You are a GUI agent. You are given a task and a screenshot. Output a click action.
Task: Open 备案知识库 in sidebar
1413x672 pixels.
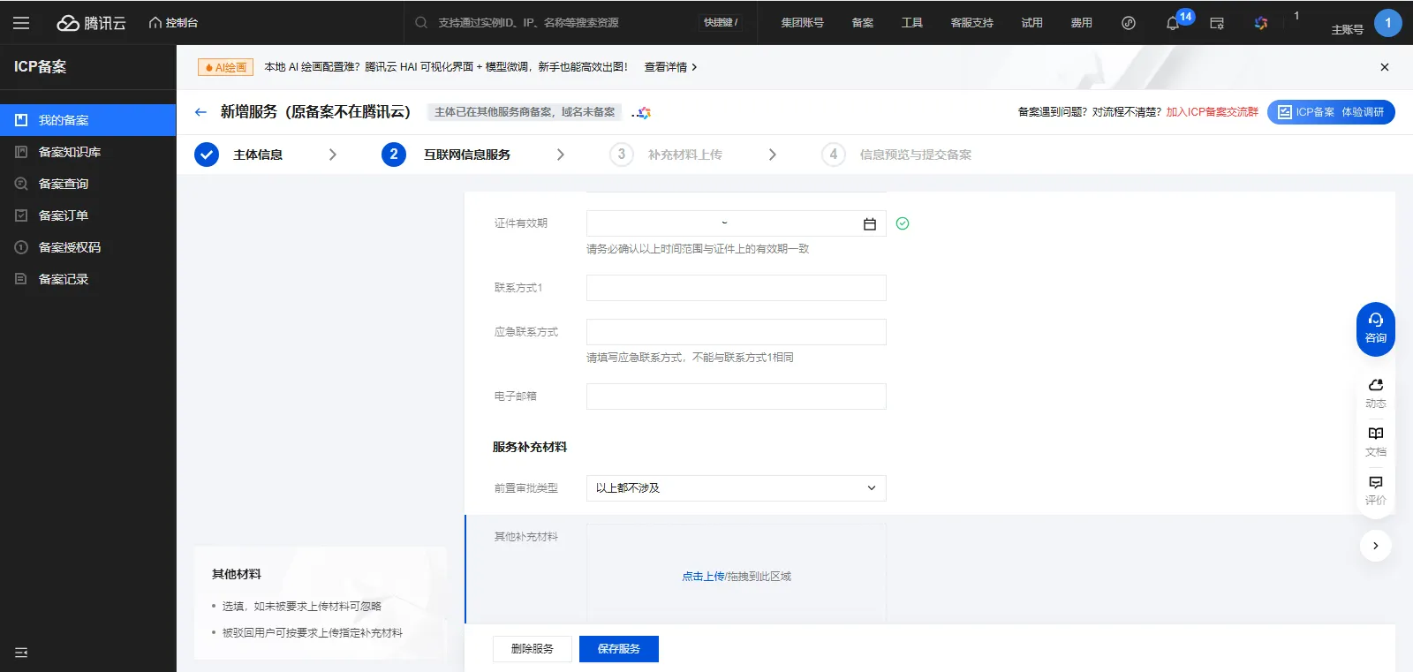[88, 152]
